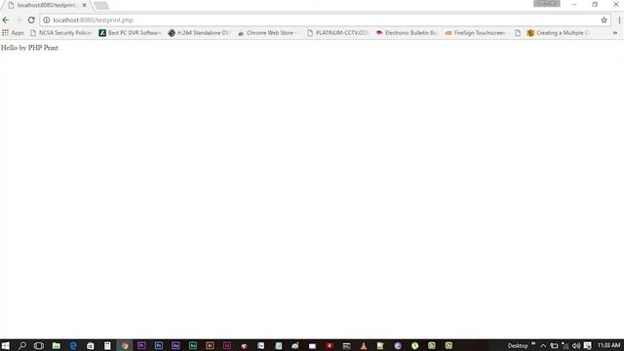Launch Adobe After Effects from taskbar
624x351 pixels.
175,345
